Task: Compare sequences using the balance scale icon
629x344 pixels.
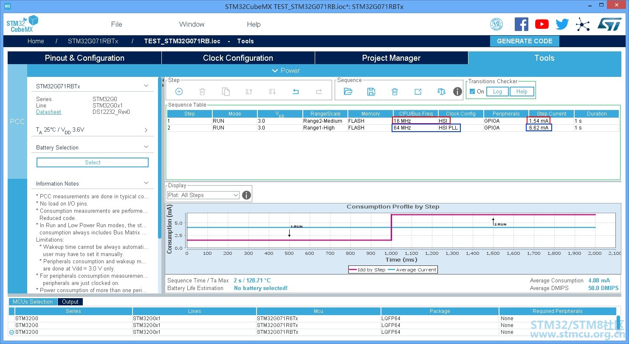Action: (x=441, y=91)
